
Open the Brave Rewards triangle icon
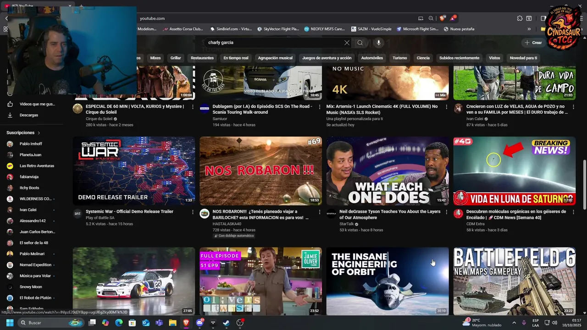click(453, 18)
